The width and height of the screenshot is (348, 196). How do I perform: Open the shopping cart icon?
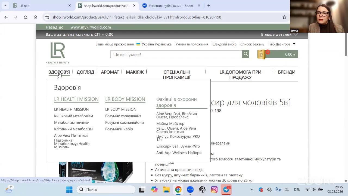261,54
